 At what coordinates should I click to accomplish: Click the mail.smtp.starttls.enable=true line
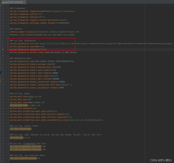coord(39,114)
